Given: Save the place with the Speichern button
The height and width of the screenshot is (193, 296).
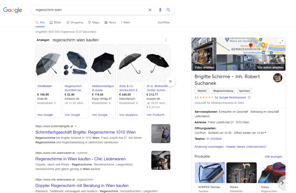Looking at the screenshot, I should (244, 91).
